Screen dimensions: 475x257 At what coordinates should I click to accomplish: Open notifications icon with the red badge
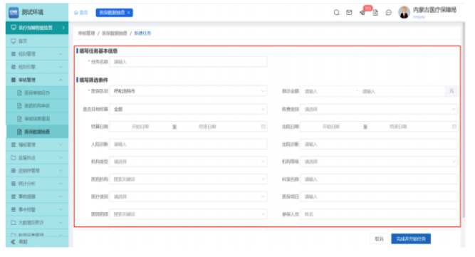(362, 12)
